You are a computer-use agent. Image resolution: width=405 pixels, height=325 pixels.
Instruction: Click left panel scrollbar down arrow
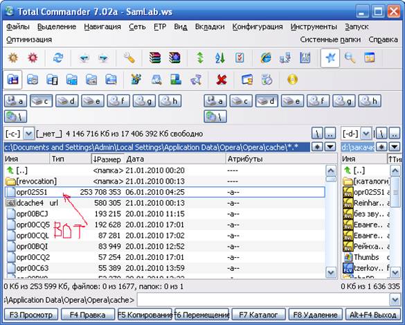[331, 272]
